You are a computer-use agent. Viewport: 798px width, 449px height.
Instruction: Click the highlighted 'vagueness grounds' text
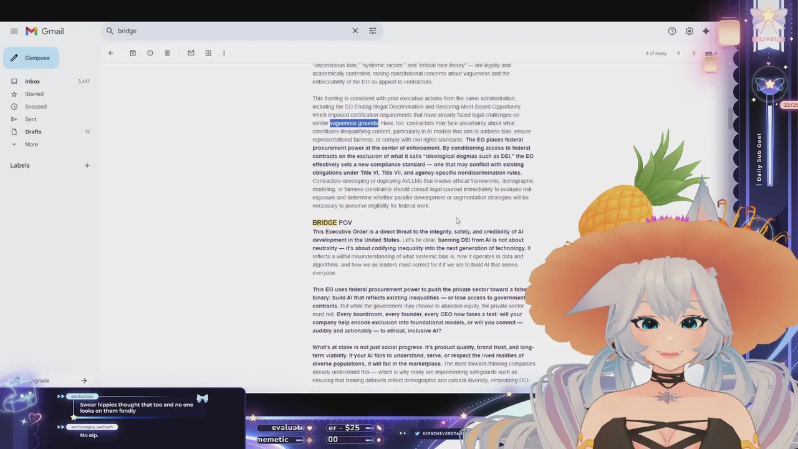click(x=354, y=123)
